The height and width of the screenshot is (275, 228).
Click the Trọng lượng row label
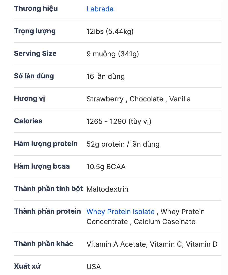[x=35, y=31]
